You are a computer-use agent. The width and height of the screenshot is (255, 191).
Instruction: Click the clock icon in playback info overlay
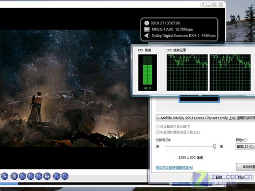tap(146, 23)
